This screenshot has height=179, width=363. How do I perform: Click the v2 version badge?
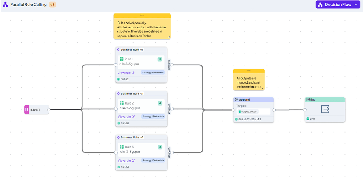(52, 5)
